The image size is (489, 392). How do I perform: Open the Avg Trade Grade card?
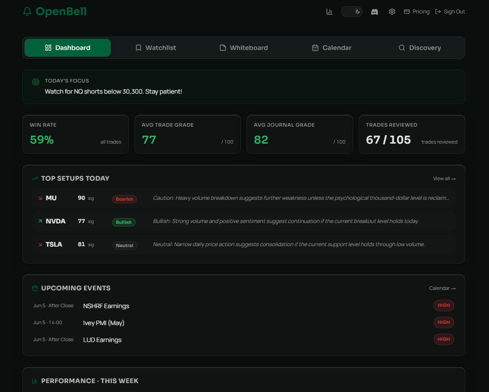point(188,134)
